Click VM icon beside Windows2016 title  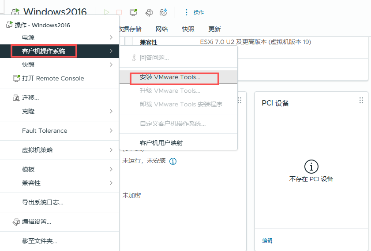pyautogui.click(x=15, y=12)
